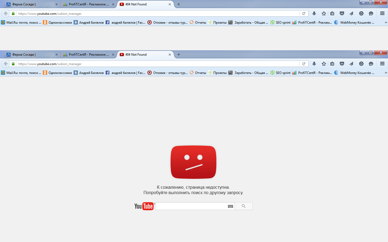Open the hamburger menu in the upper window

tap(382, 13)
